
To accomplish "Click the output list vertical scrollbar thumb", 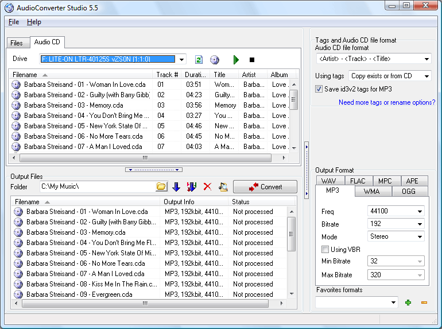I will (x=291, y=234).
